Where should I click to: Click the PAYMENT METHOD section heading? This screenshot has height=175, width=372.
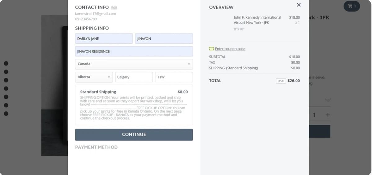click(x=96, y=147)
